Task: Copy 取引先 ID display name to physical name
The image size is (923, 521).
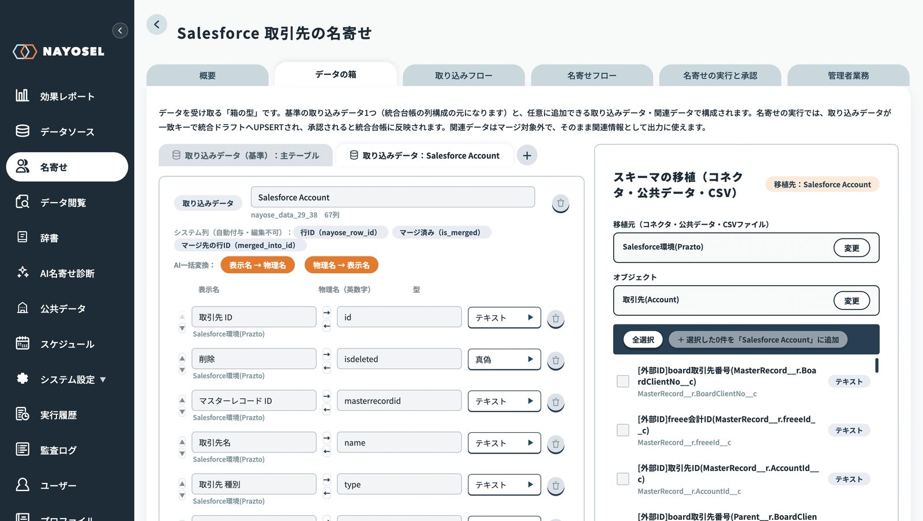Action: click(x=327, y=312)
